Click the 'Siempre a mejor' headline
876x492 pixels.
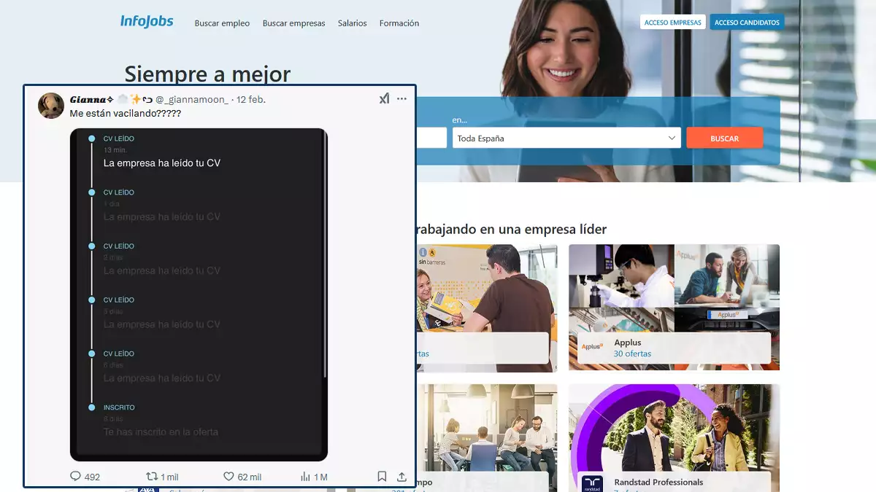[x=207, y=74]
